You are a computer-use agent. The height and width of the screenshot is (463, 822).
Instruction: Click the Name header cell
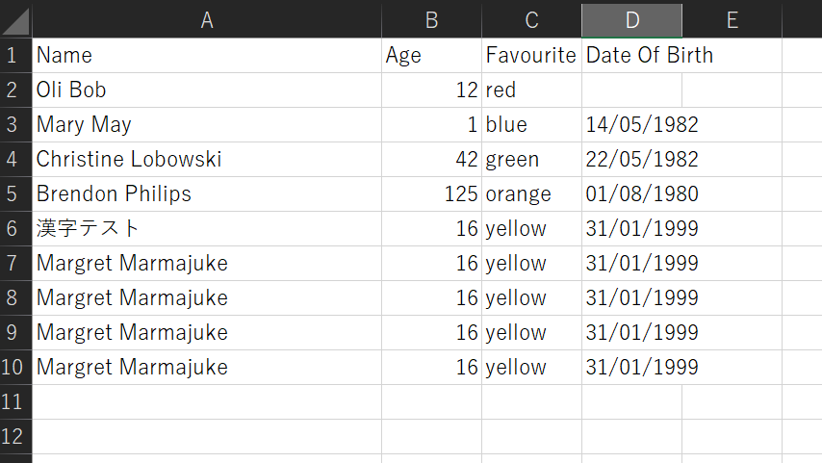pyautogui.click(x=206, y=55)
